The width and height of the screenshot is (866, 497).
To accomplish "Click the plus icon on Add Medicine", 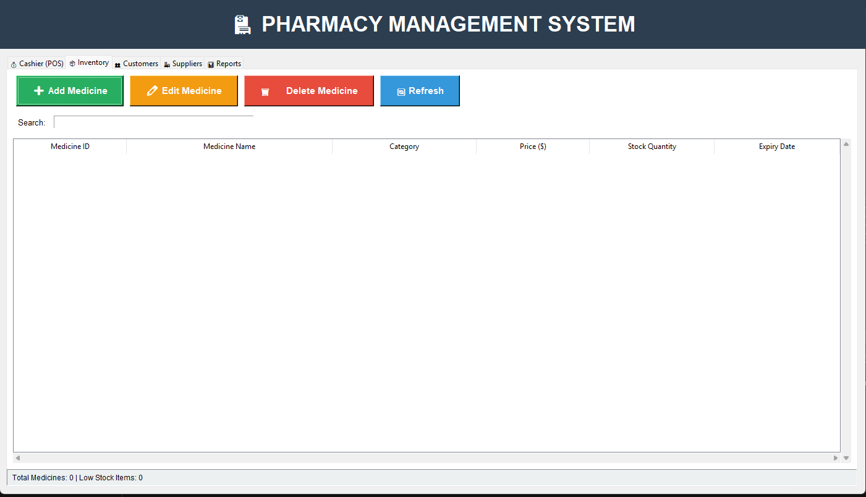I will click(38, 90).
